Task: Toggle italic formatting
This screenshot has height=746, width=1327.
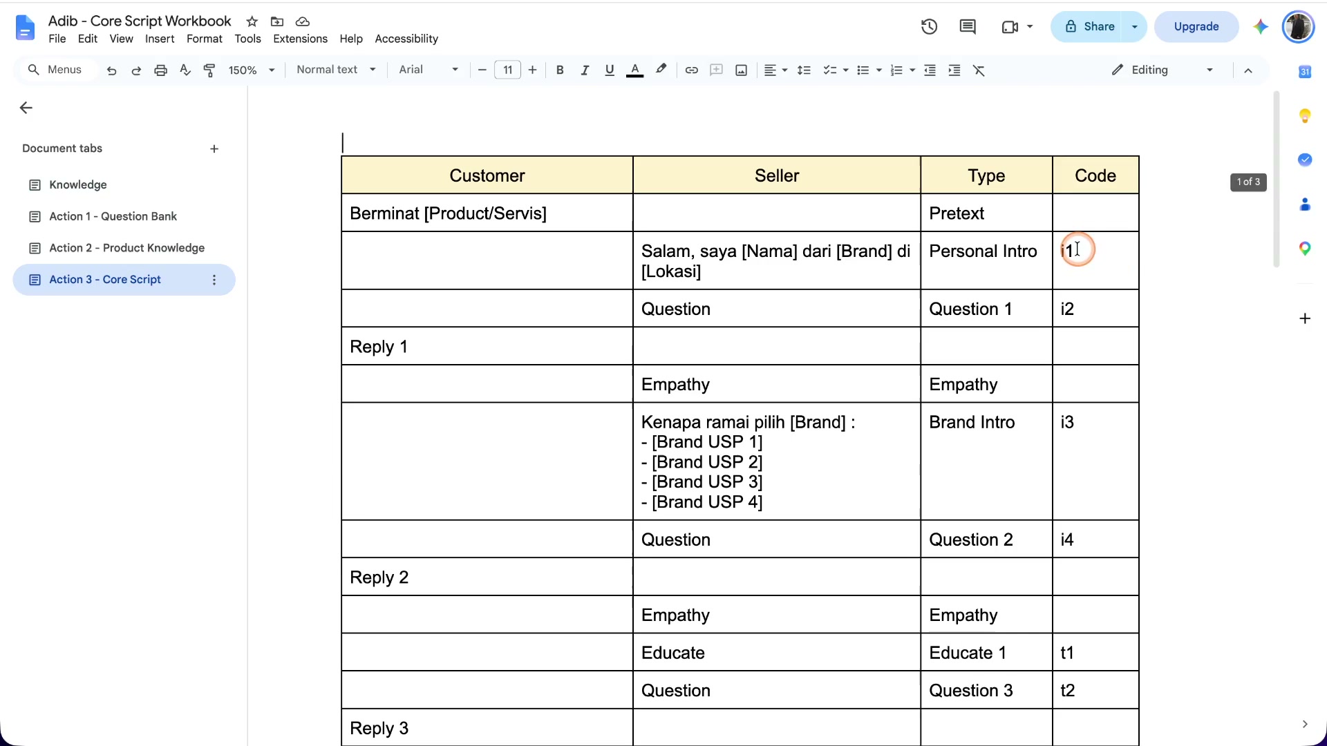Action: tap(585, 70)
